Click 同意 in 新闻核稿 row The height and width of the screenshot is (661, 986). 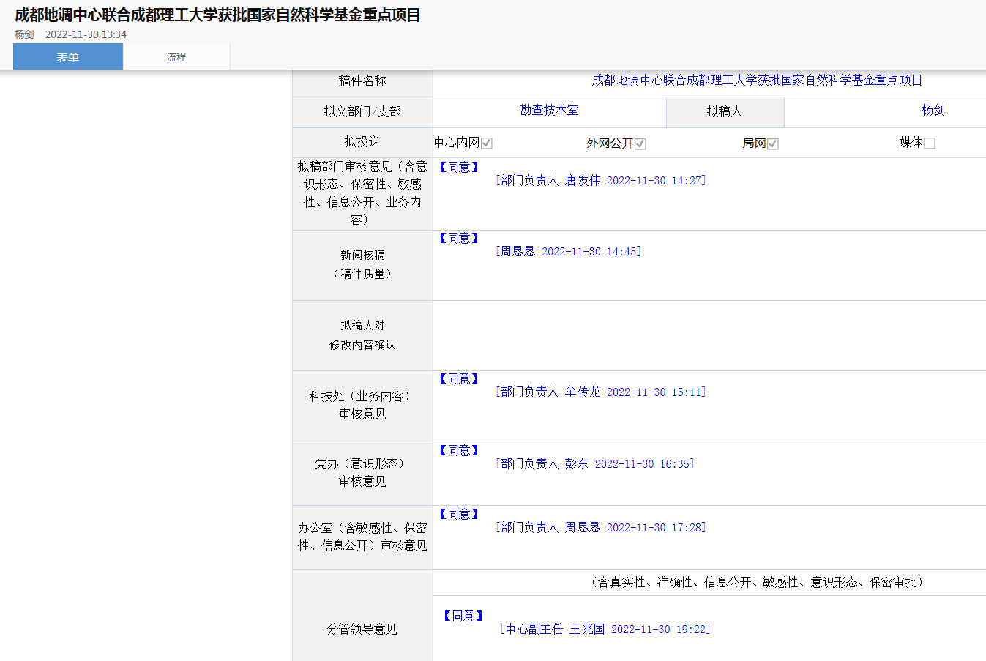coord(459,239)
